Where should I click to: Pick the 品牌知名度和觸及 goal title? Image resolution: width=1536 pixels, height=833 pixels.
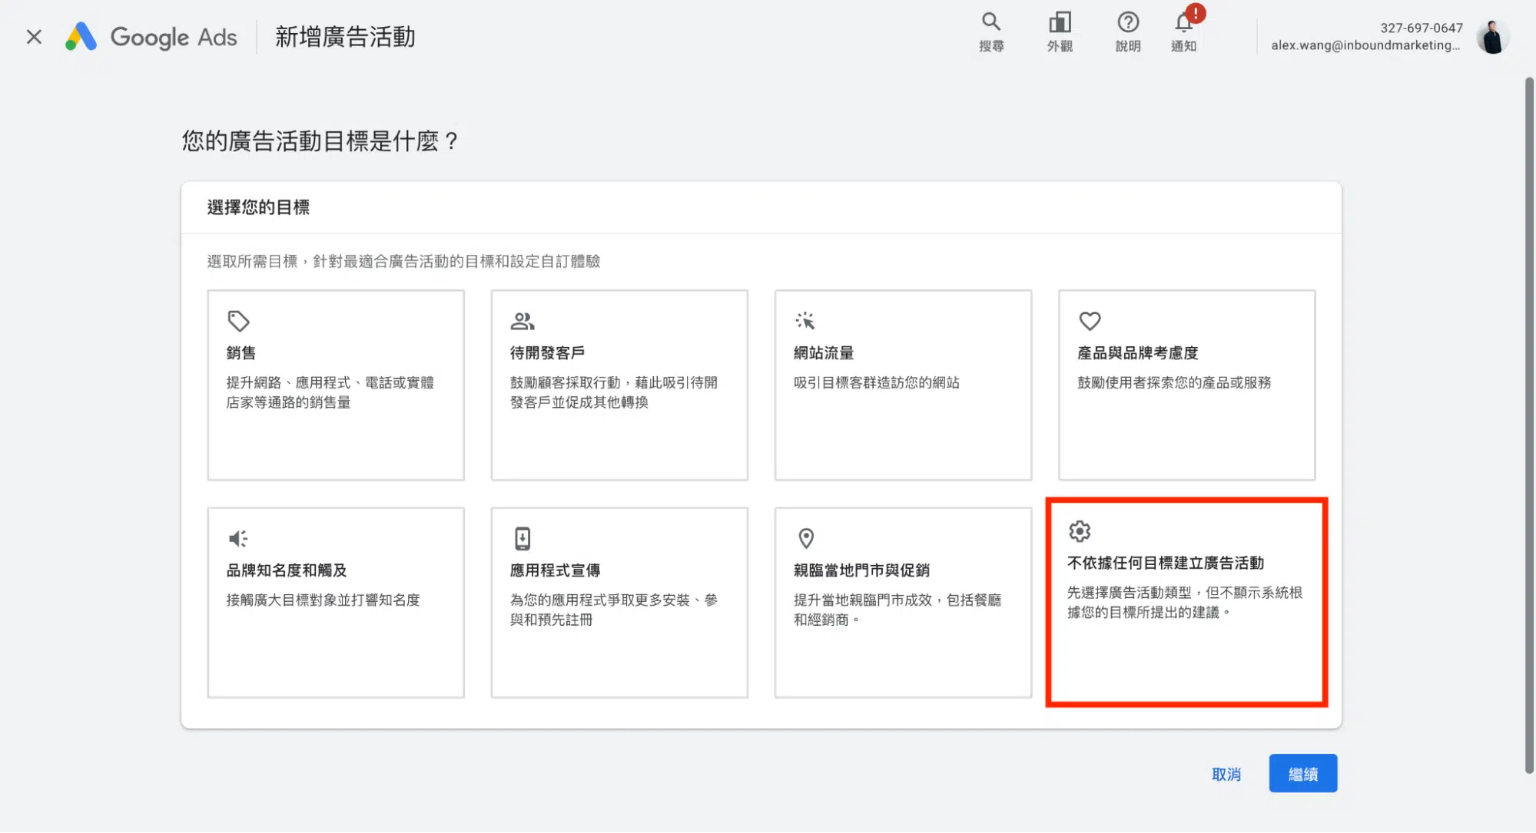(287, 570)
